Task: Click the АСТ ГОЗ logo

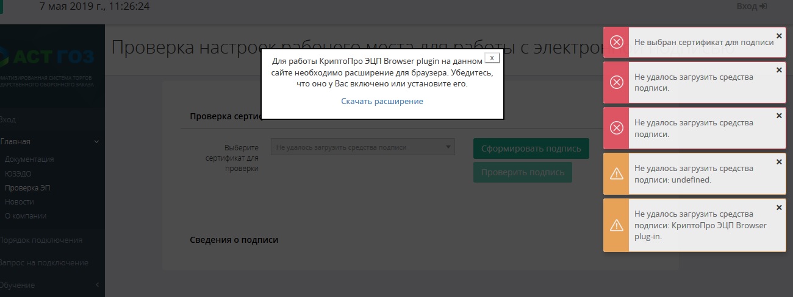Action: point(49,56)
